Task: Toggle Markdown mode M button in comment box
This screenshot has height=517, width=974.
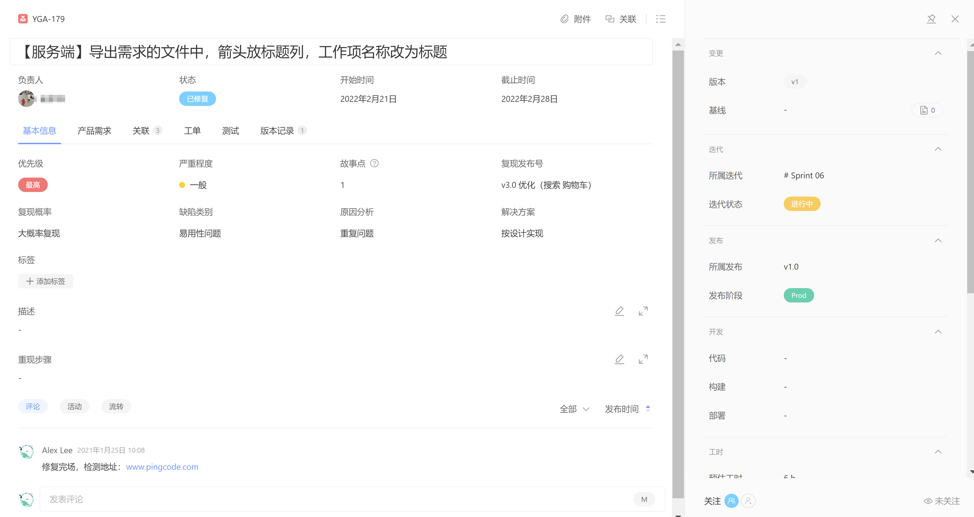Action: click(644, 499)
